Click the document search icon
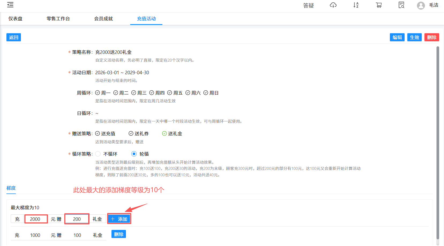This screenshot has width=444, height=246. pos(401,5)
